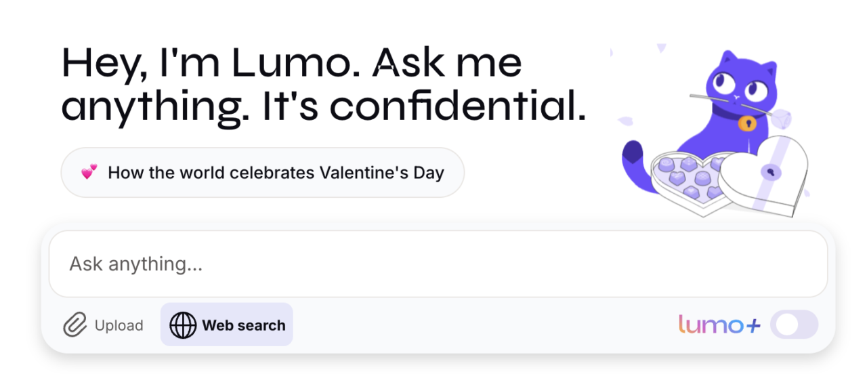Click the colorful lumo+ logo

coord(719,325)
